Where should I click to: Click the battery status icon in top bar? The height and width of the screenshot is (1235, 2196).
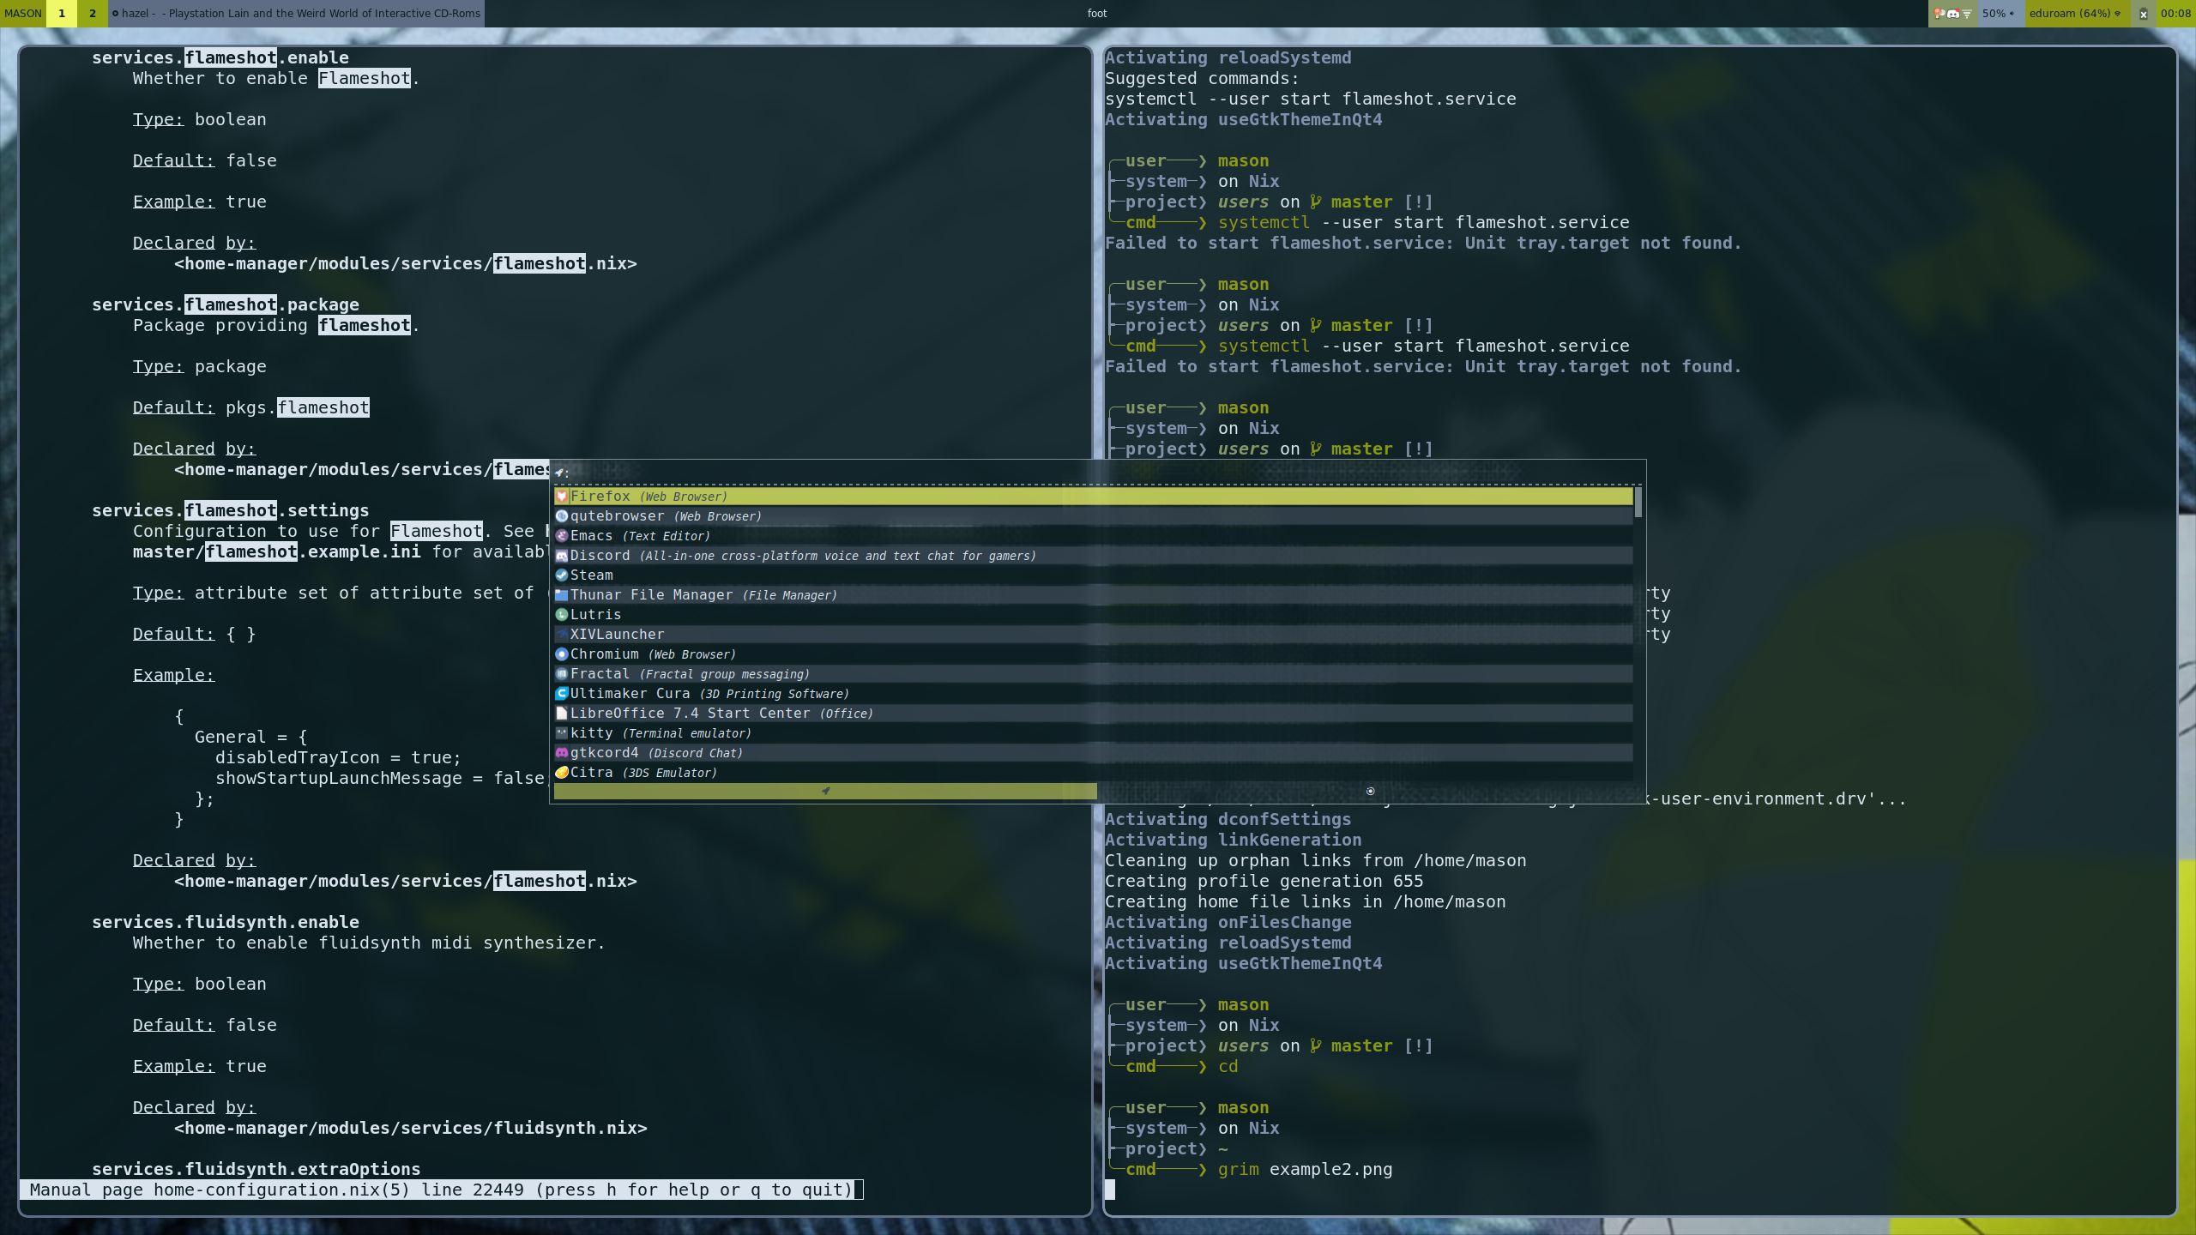(2143, 14)
